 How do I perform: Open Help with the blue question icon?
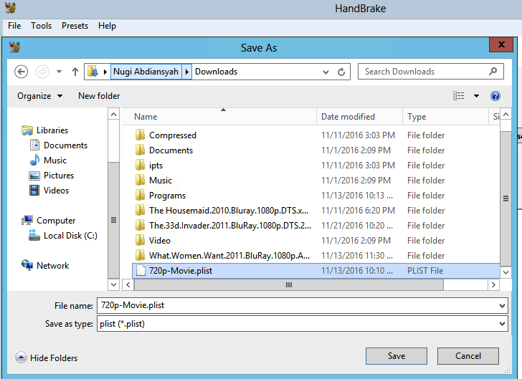click(x=495, y=96)
